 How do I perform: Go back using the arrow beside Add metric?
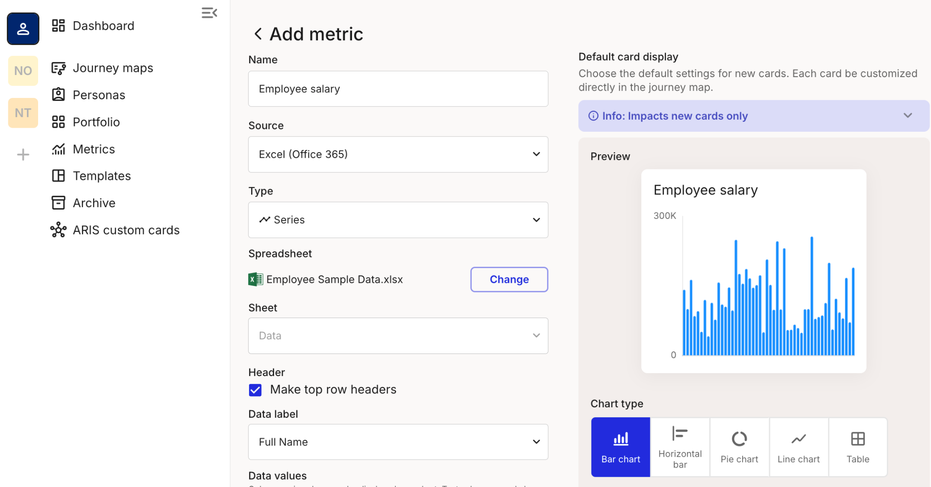(x=258, y=34)
